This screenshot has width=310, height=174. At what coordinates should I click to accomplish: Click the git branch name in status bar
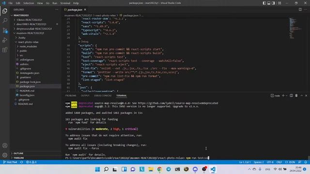[10, 162]
